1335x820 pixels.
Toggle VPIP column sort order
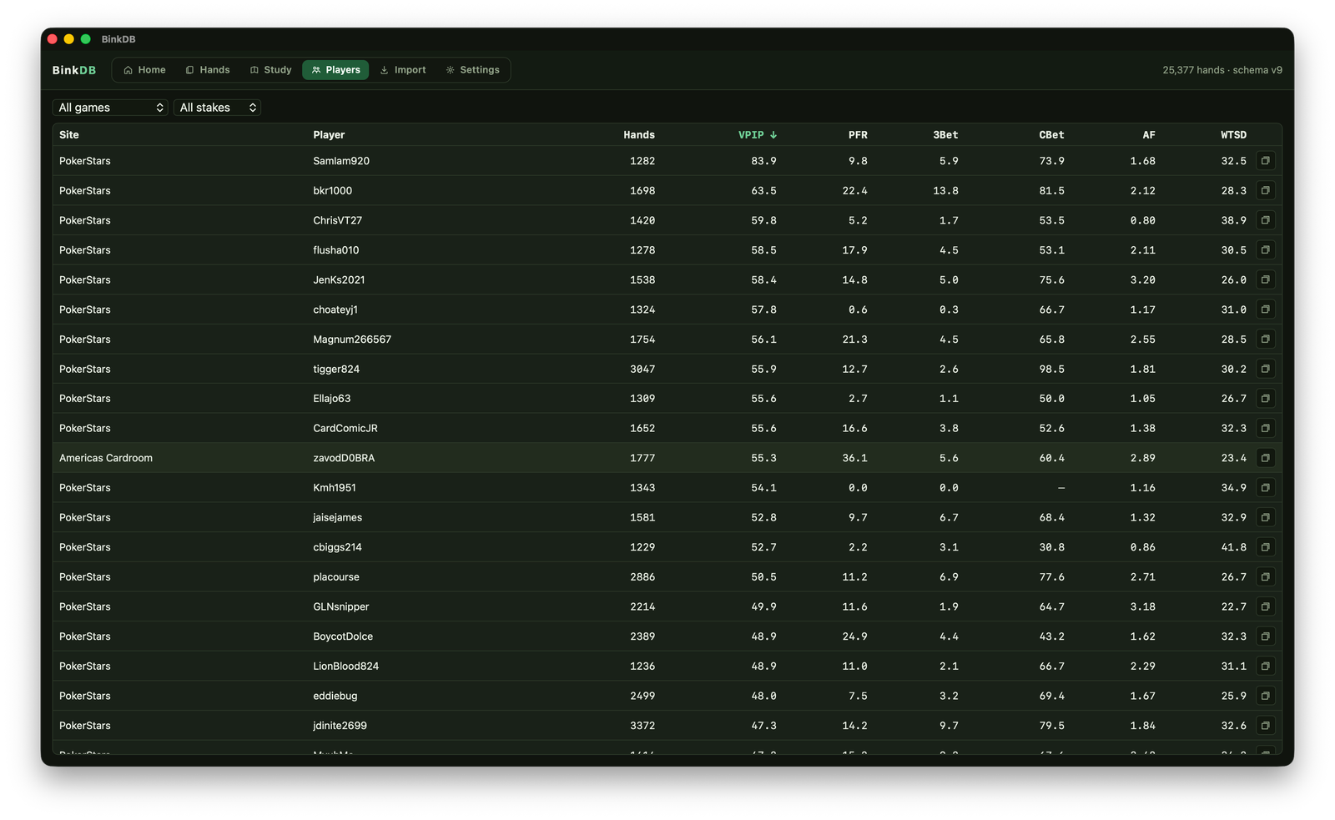coord(758,134)
